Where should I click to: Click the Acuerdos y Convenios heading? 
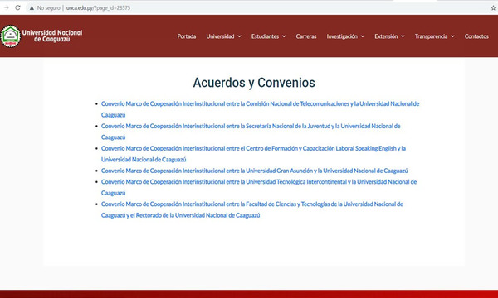254,83
